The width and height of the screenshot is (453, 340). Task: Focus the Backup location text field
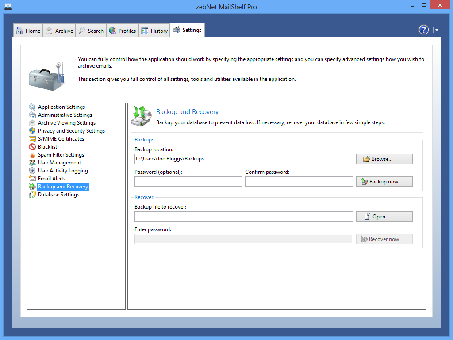[x=243, y=159]
